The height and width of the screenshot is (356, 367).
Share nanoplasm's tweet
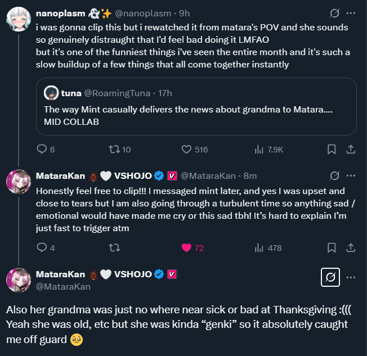tap(350, 150)
